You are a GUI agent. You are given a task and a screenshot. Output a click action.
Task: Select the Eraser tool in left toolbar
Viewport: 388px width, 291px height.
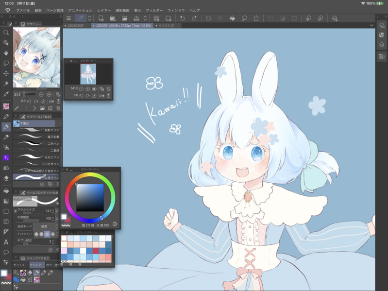(6, 178)
